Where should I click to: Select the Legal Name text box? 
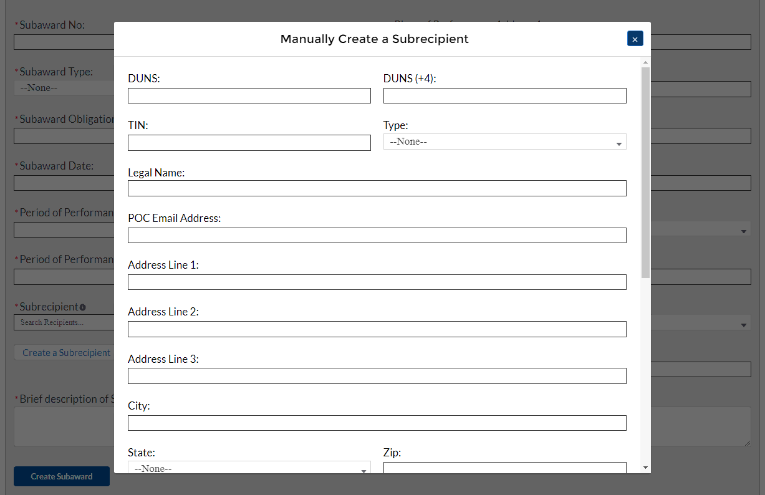(x=377, y=188)
